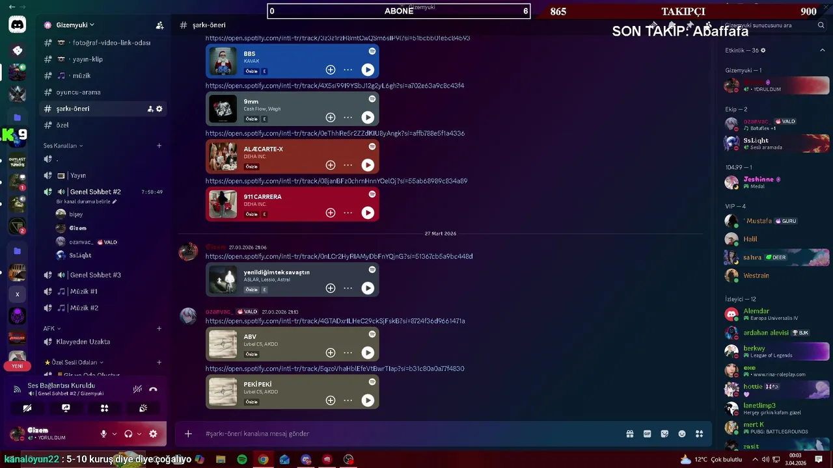
Task: Open şarkı-öneri channel settings gear
Action: coord(159,109)
